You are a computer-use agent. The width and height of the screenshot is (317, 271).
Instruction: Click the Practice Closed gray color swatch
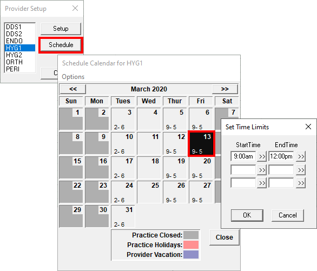pyautogui.click(x=191, y=235)
